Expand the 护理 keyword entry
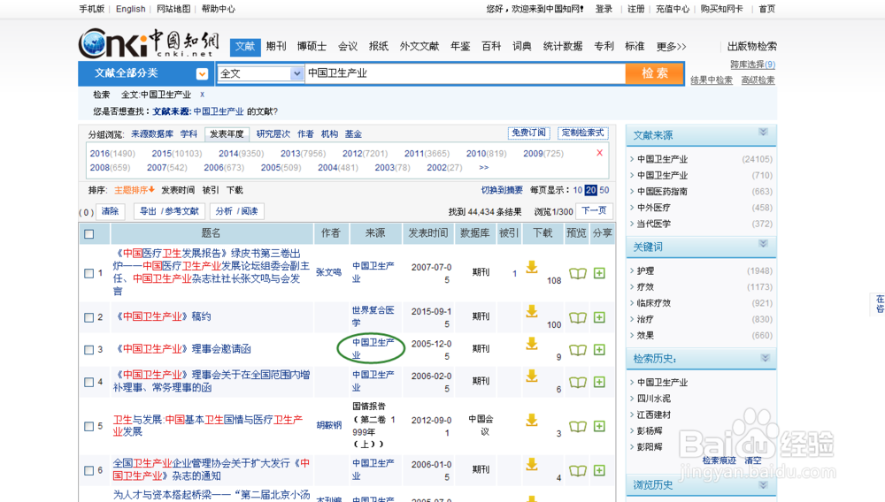 click(x=645, y=271)
